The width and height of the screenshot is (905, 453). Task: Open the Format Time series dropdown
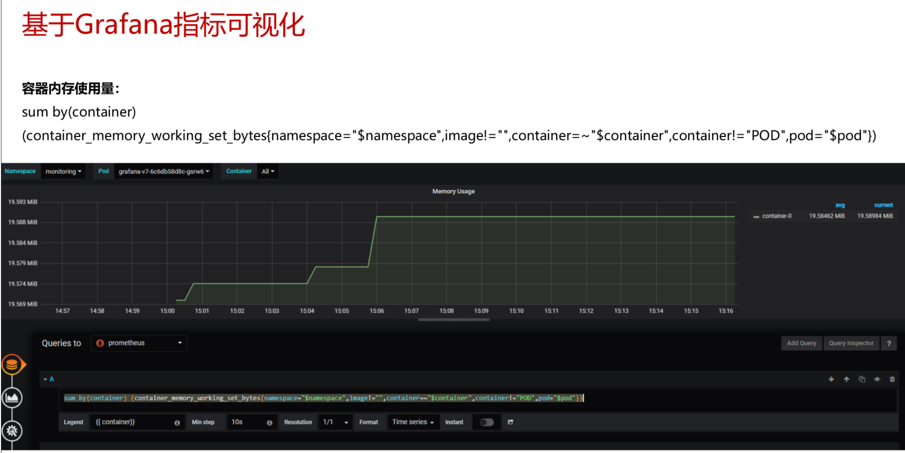(x=413, y=422)
